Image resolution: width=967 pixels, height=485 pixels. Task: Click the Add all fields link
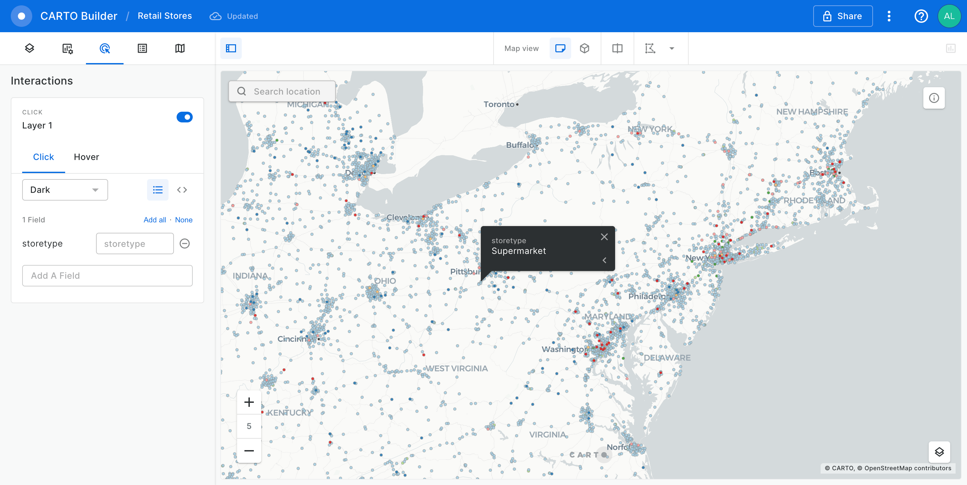(155, 220)
